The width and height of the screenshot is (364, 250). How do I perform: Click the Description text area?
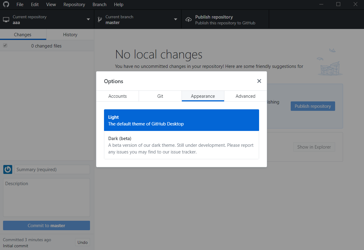(x=47, y=197)
